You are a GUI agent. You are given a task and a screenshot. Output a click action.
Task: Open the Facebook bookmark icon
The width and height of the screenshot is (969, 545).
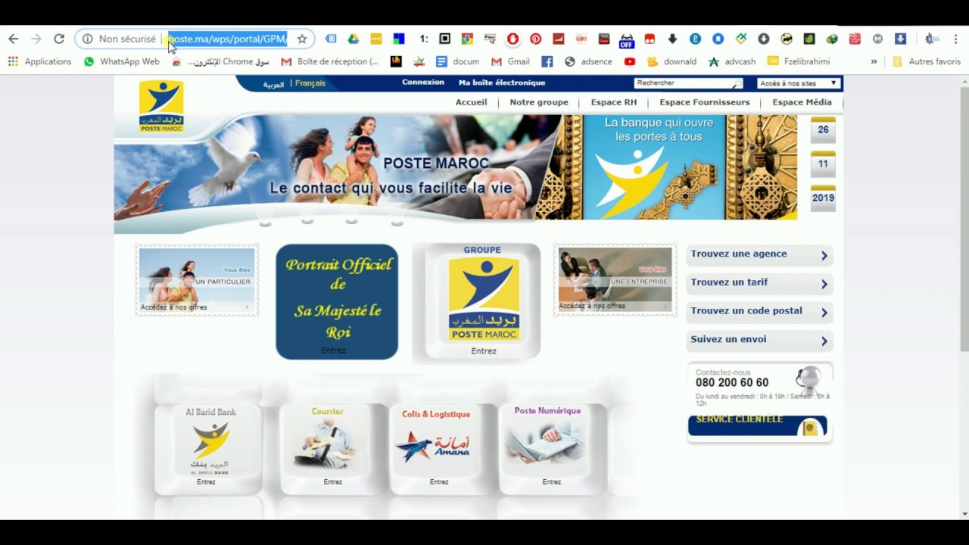tap(547, 61)
